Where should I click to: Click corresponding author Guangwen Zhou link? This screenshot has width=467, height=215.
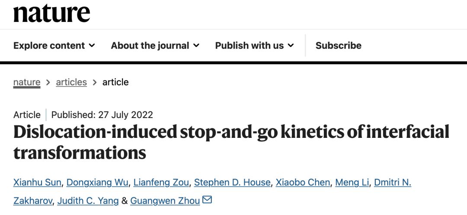point(165,200)
